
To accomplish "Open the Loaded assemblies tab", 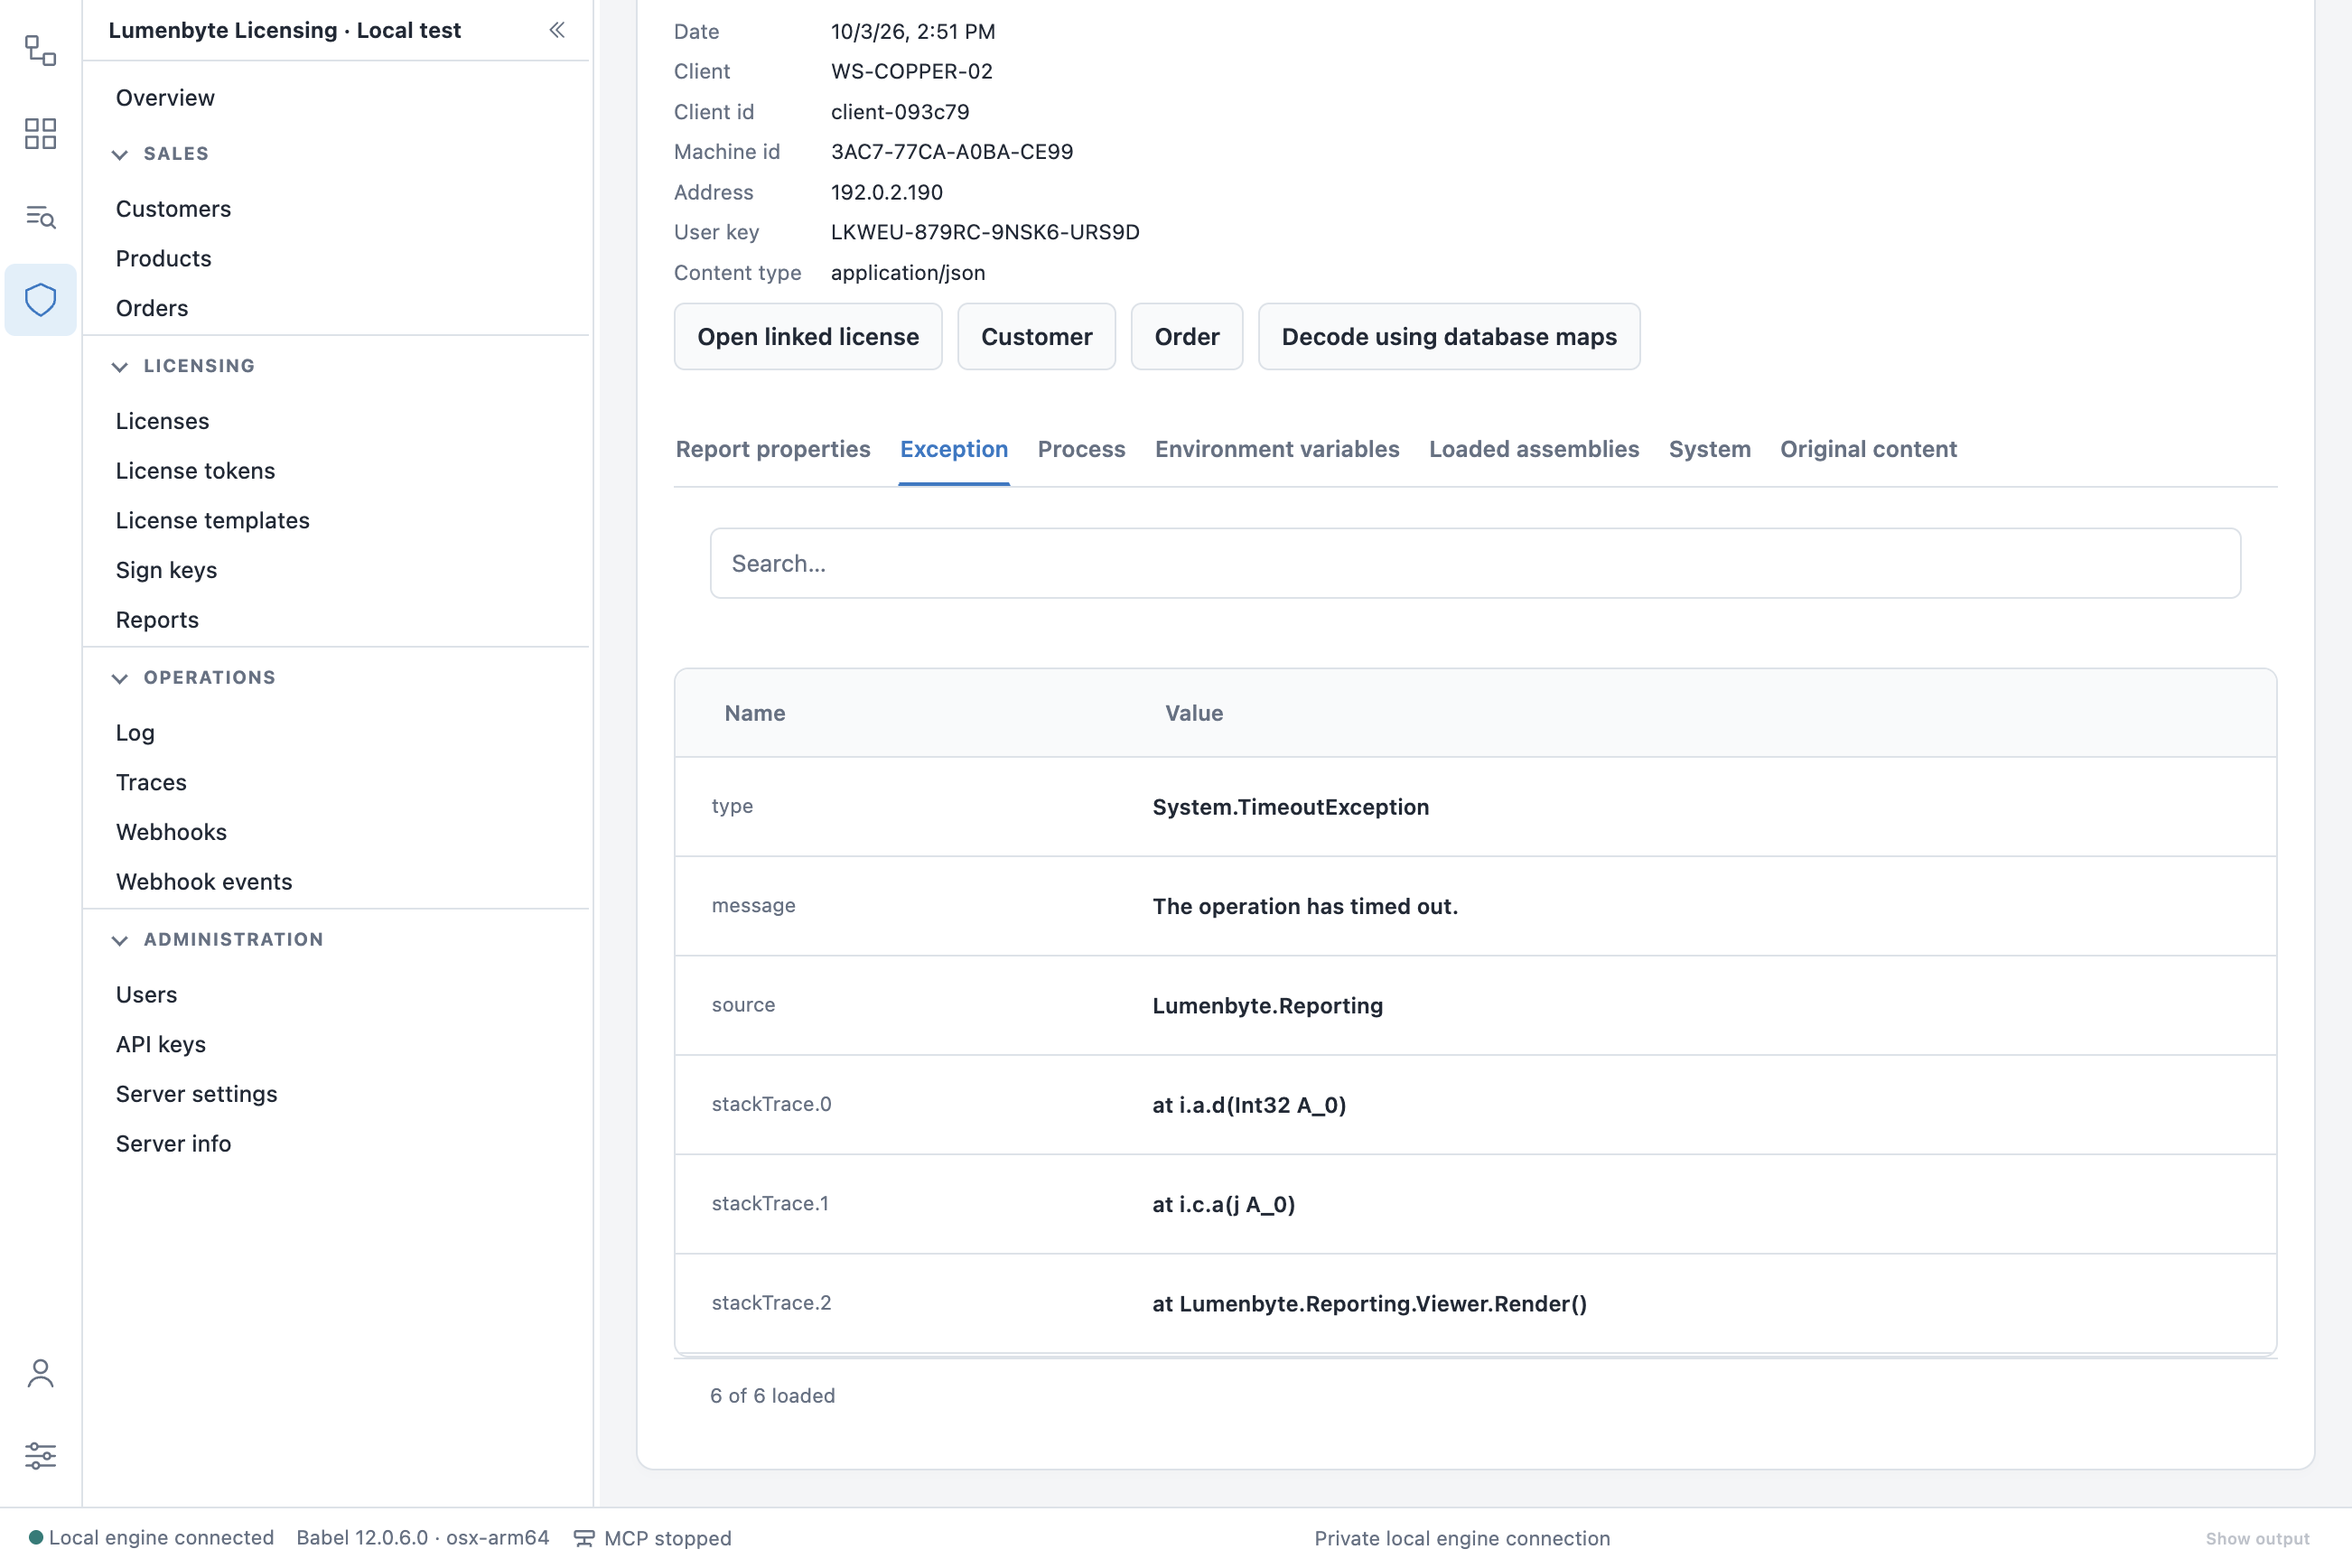I will 1534,449.
